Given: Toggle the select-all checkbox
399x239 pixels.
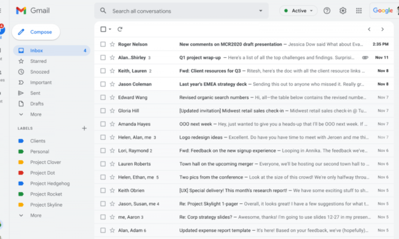Looking at the screenshot, I should 103,29.
